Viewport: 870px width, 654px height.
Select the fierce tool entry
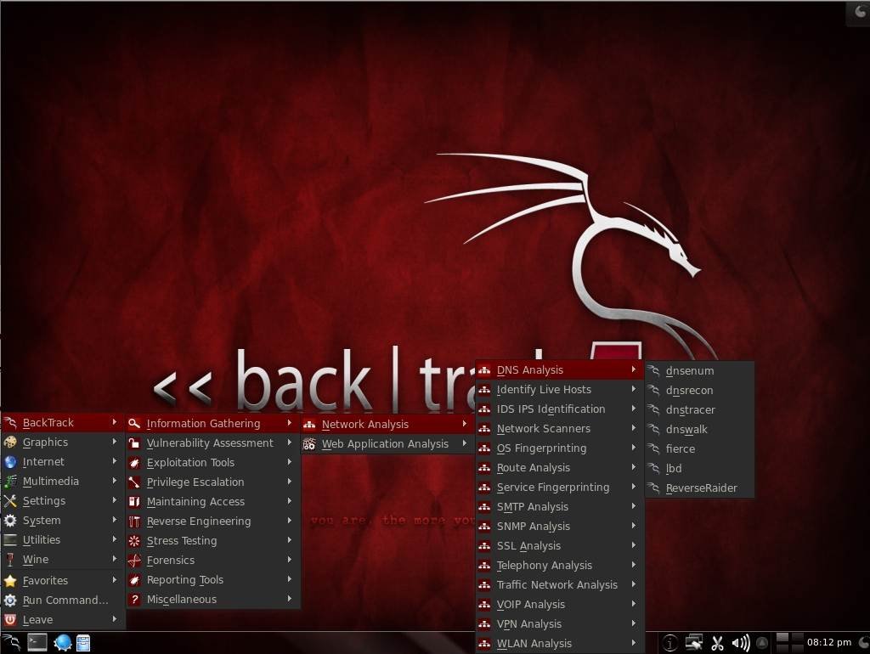point(680,449)
